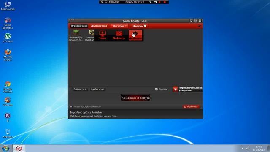The width and height of the screenshot is (270, 152).
Task: Open the Твики tool with monitor icon
Action: 103,35
